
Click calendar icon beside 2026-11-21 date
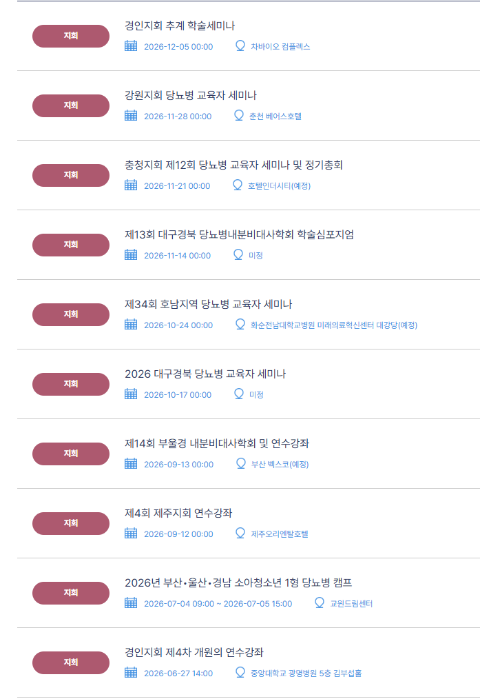[x=131, y=185]
